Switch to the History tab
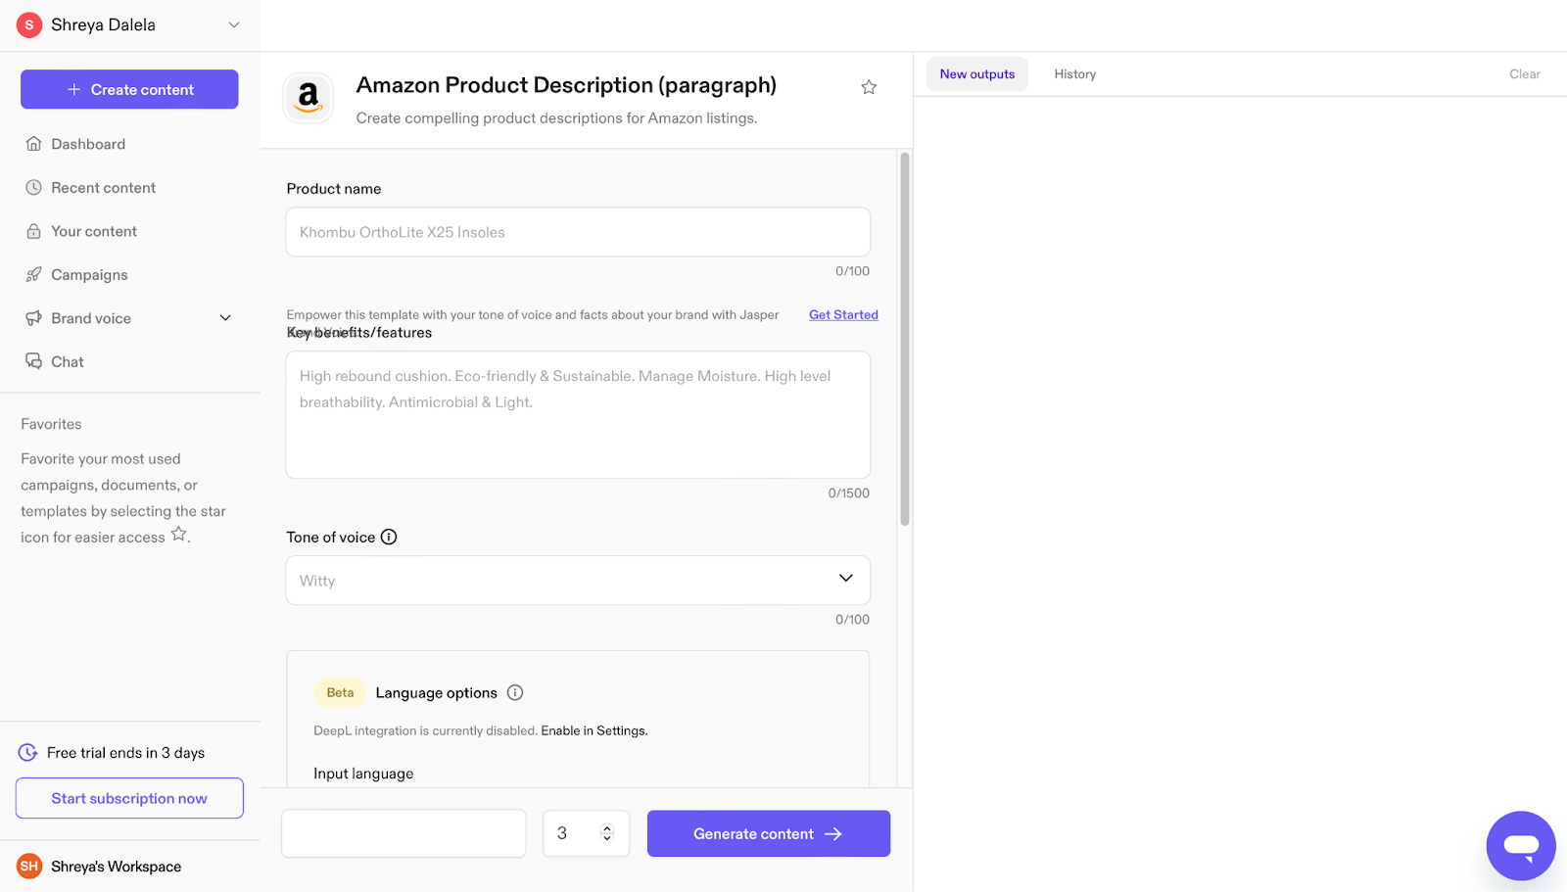Image resolution: width=1567 pixels, height=892 pixels. (x=1075, y=73)
